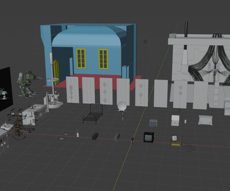Select the hanging figure among the cables
The image size is (230, 191).
pos(215,72)
